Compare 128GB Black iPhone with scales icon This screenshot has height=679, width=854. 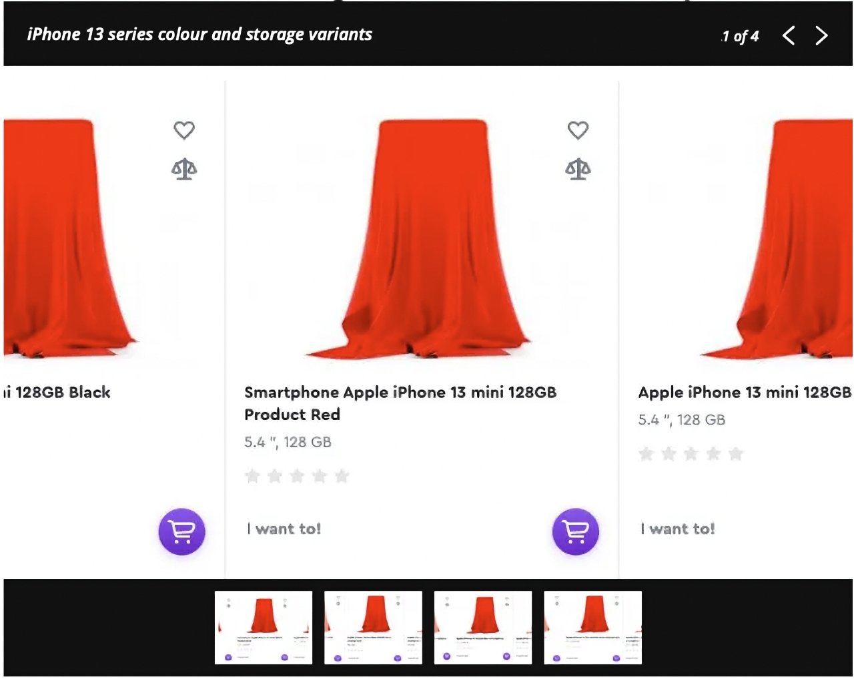[x=184, y=169]
